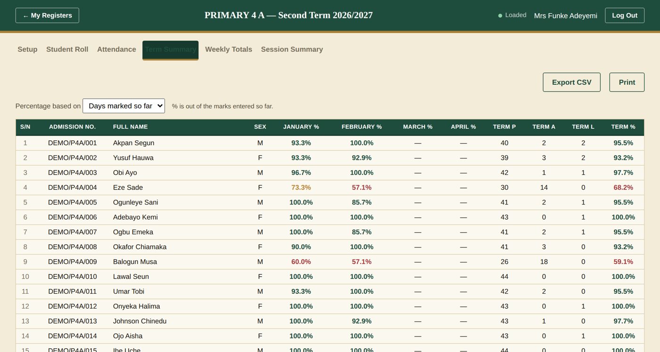Click Eze Sade's 73.3% January value
This screenshot has height=352, width=660.
coord(301,188)
